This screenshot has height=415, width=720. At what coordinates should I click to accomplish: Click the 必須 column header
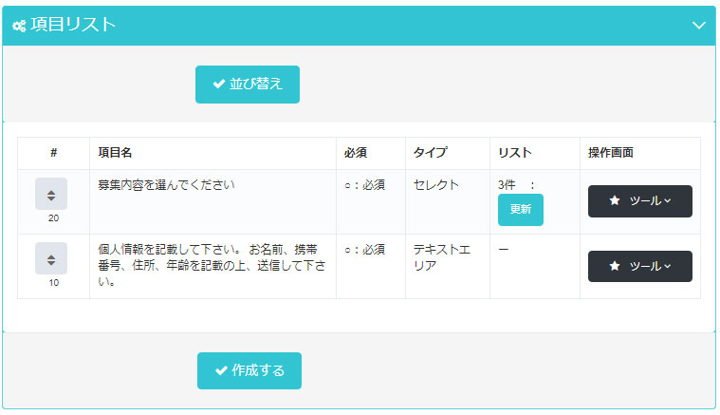356,153
